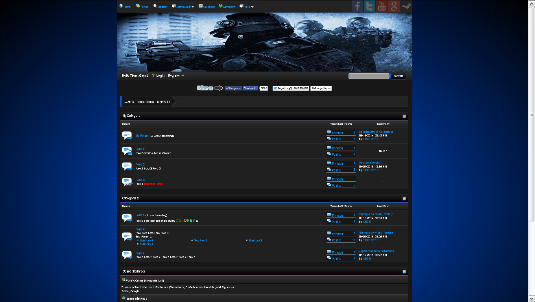Open the Facebook social icon
Viewport: 535px width, 302px height.
358,6
